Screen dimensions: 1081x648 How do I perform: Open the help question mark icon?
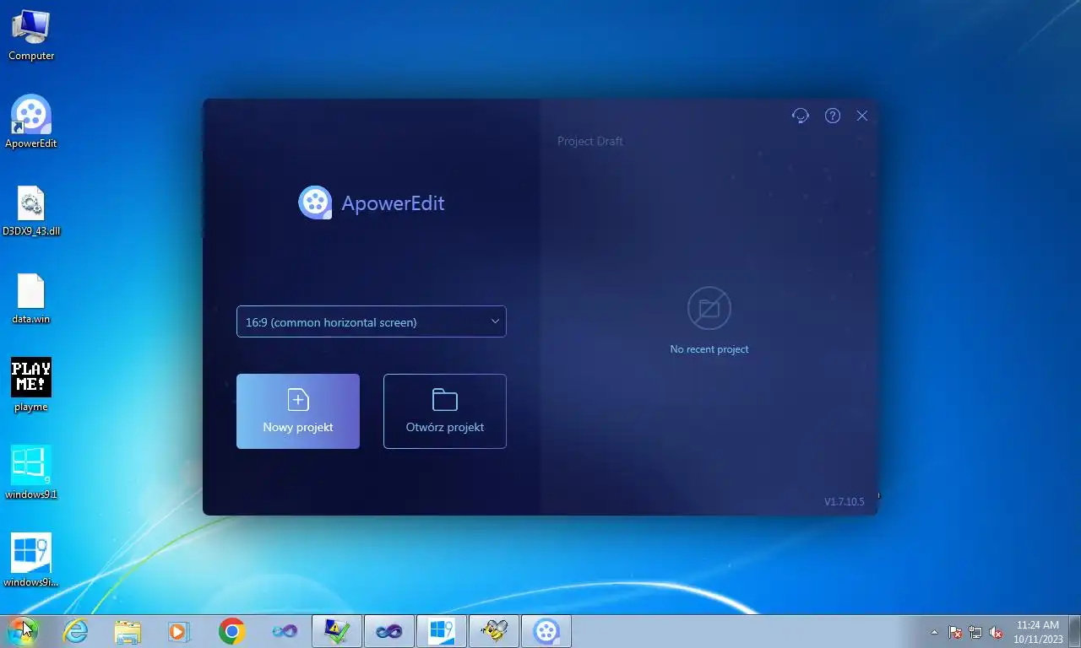click(x=833, y=116)
